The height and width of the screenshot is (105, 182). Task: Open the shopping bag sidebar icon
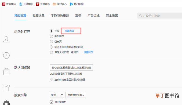[x=6, y=71]
